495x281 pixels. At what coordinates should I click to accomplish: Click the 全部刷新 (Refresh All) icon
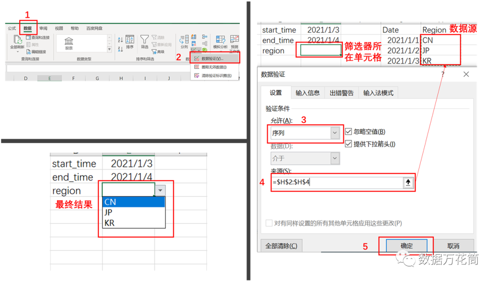17,40
